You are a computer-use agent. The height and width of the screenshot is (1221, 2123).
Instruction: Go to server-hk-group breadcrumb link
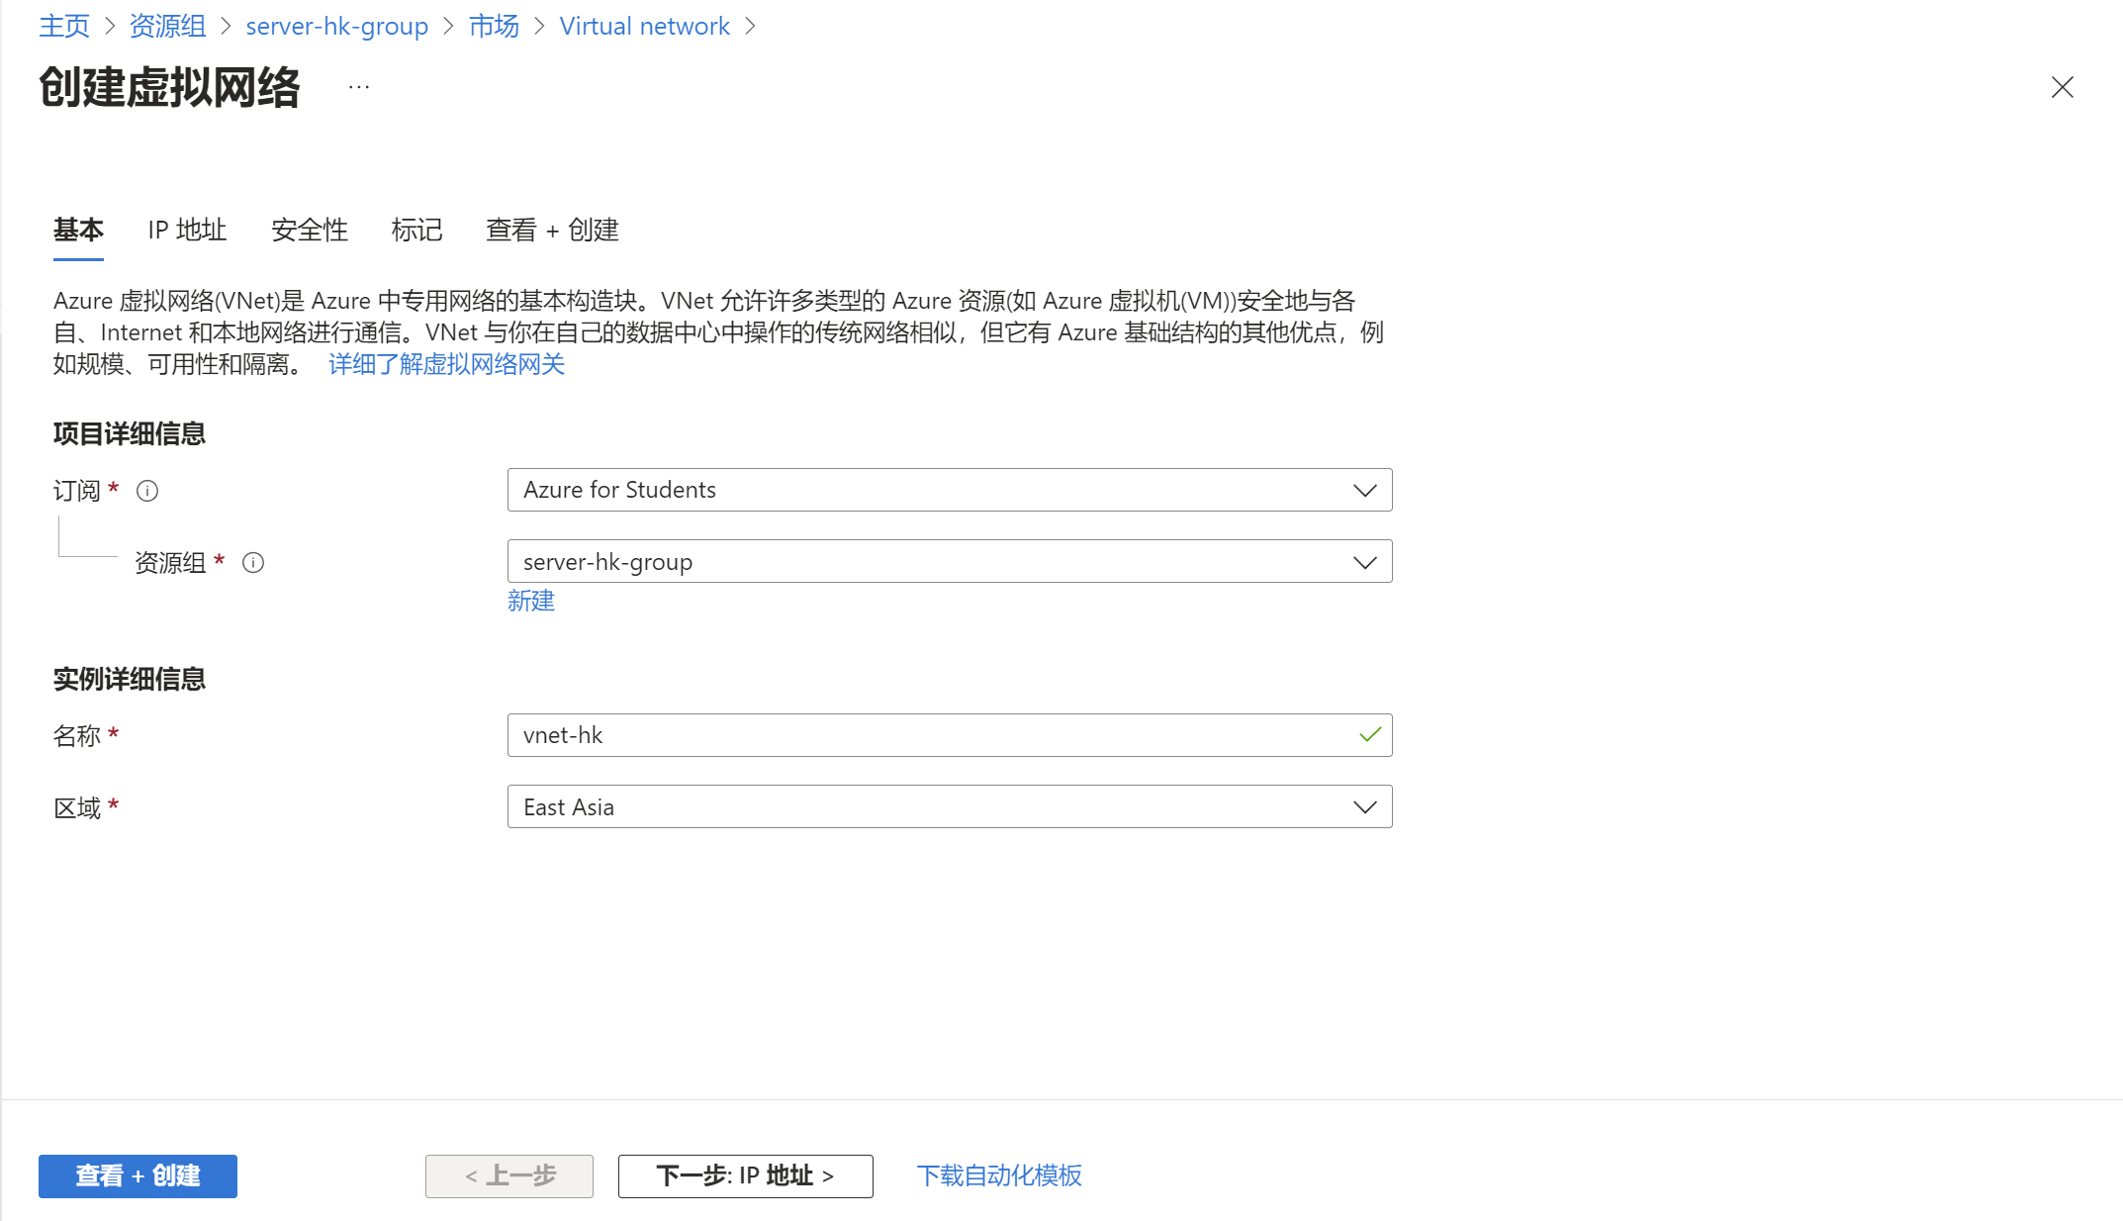336,26
